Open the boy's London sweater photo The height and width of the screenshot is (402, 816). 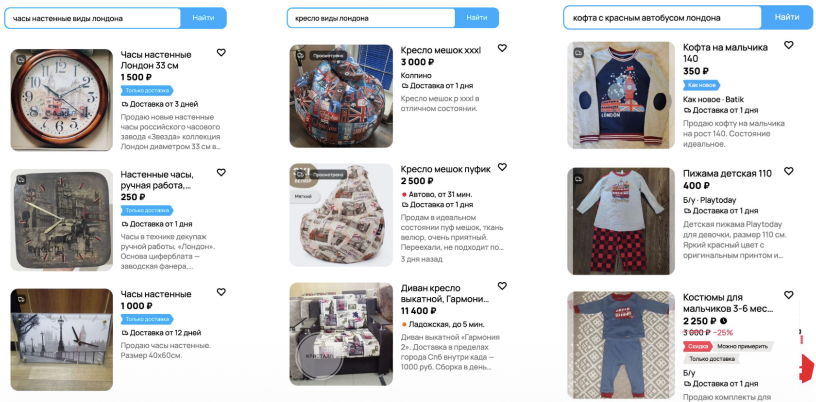(x=621, y=95)
